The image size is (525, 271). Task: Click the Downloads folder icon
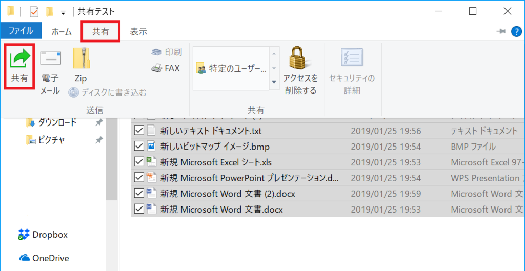tap(30, 123)
